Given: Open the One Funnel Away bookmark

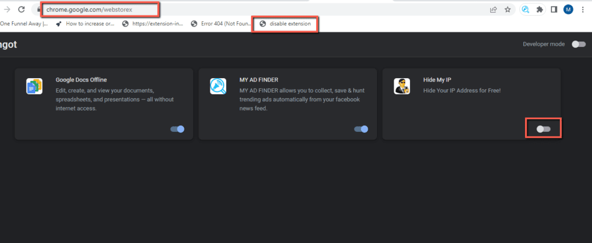Looking at the screenshot, I should click(24, 24).
